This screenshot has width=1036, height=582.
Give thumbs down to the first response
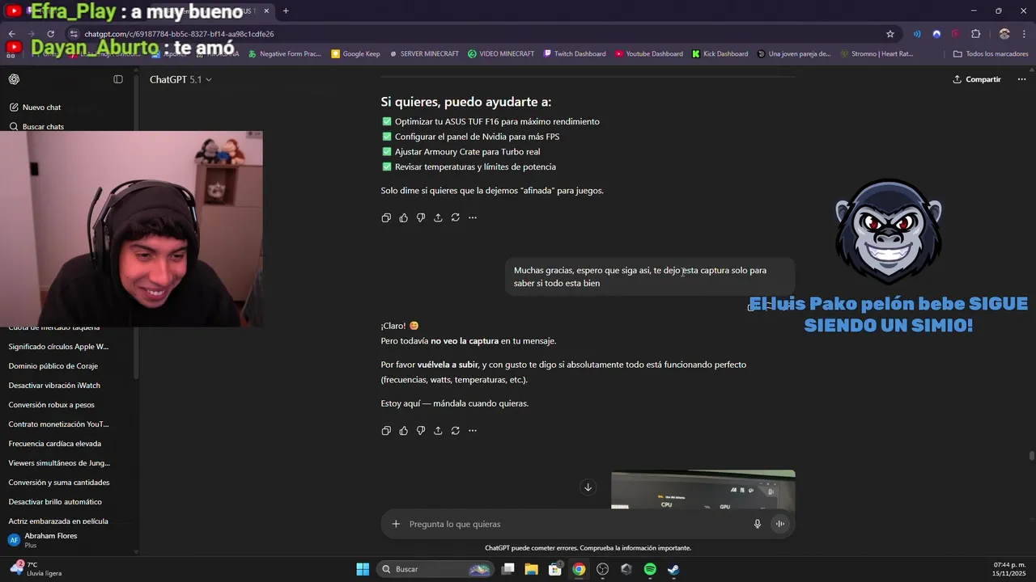point(421,217)
